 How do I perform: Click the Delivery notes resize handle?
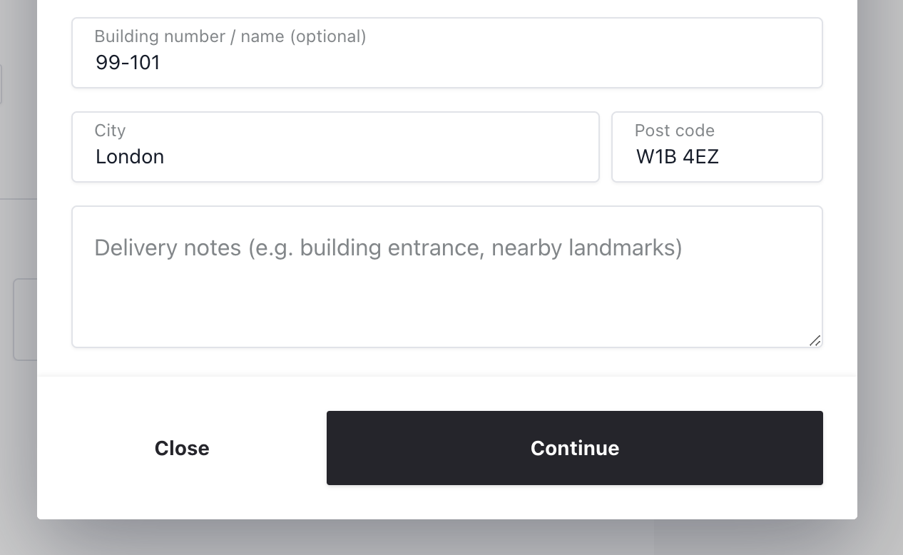click(x=815, y=340)
